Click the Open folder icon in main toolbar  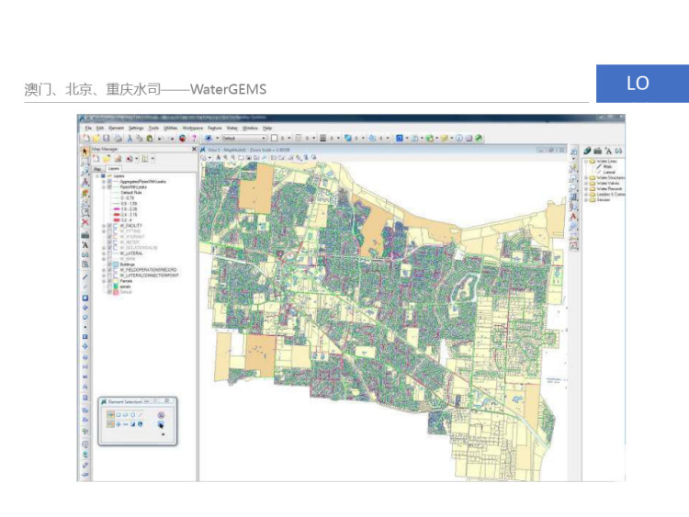click(x=96, y=139)
